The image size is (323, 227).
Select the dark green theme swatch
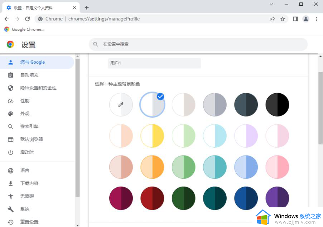[184, 198]
